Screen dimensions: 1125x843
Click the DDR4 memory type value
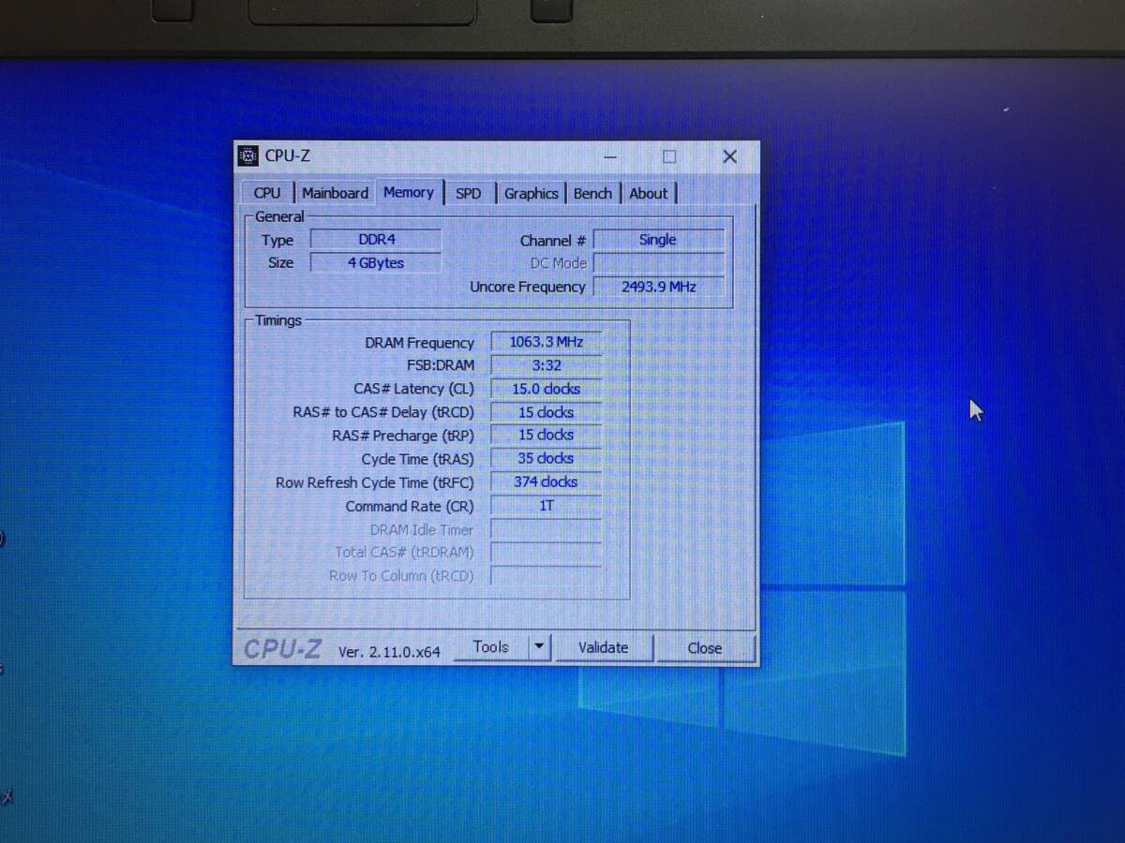click(x=376, y=240)
